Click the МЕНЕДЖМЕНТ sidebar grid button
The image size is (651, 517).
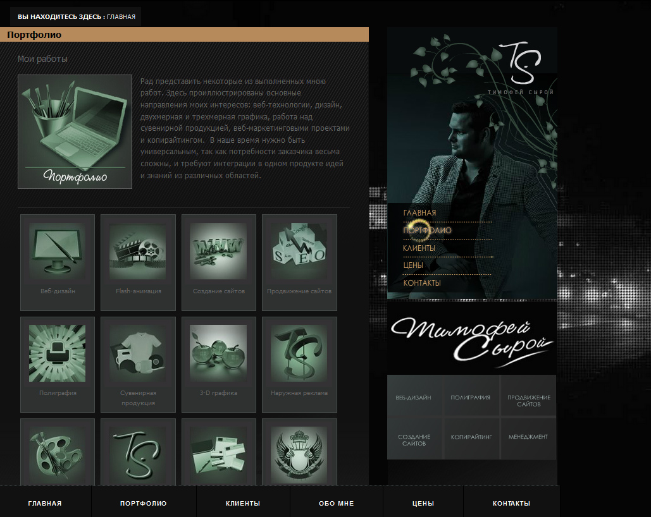528,439
